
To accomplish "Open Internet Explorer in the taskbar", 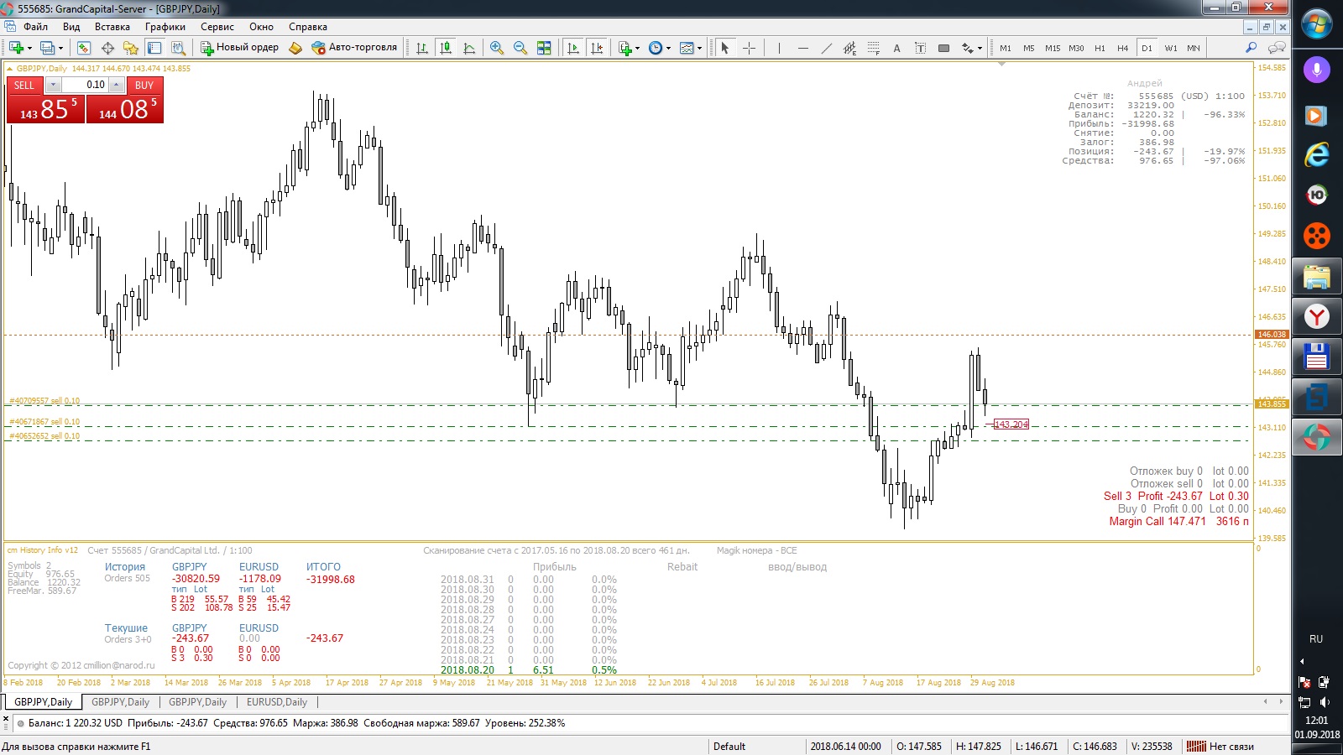I will click(x=1316, y=154).
